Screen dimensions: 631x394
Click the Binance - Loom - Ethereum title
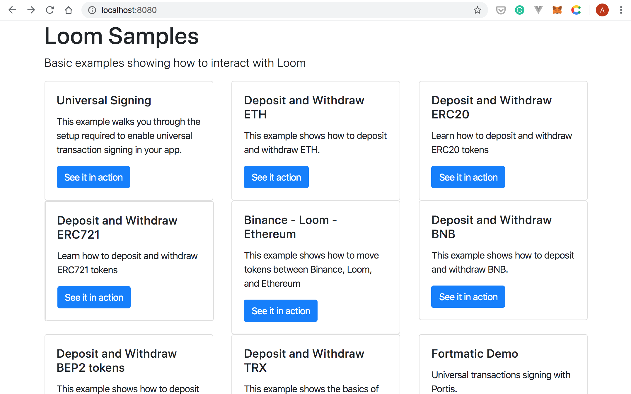tap(291, 227)
